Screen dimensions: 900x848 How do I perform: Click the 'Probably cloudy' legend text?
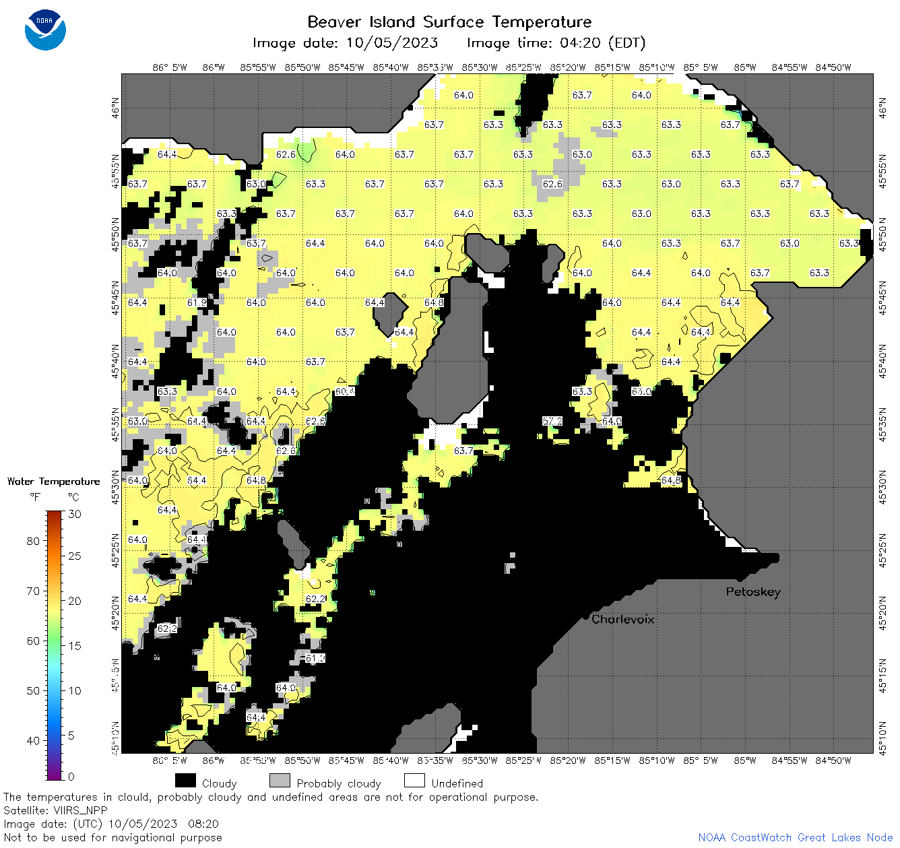(x=339, y=783)
